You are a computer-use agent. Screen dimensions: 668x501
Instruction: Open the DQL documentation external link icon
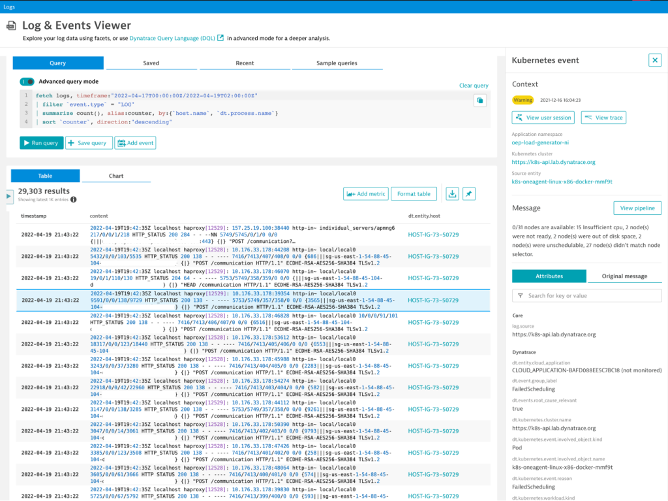coord(221,38)
